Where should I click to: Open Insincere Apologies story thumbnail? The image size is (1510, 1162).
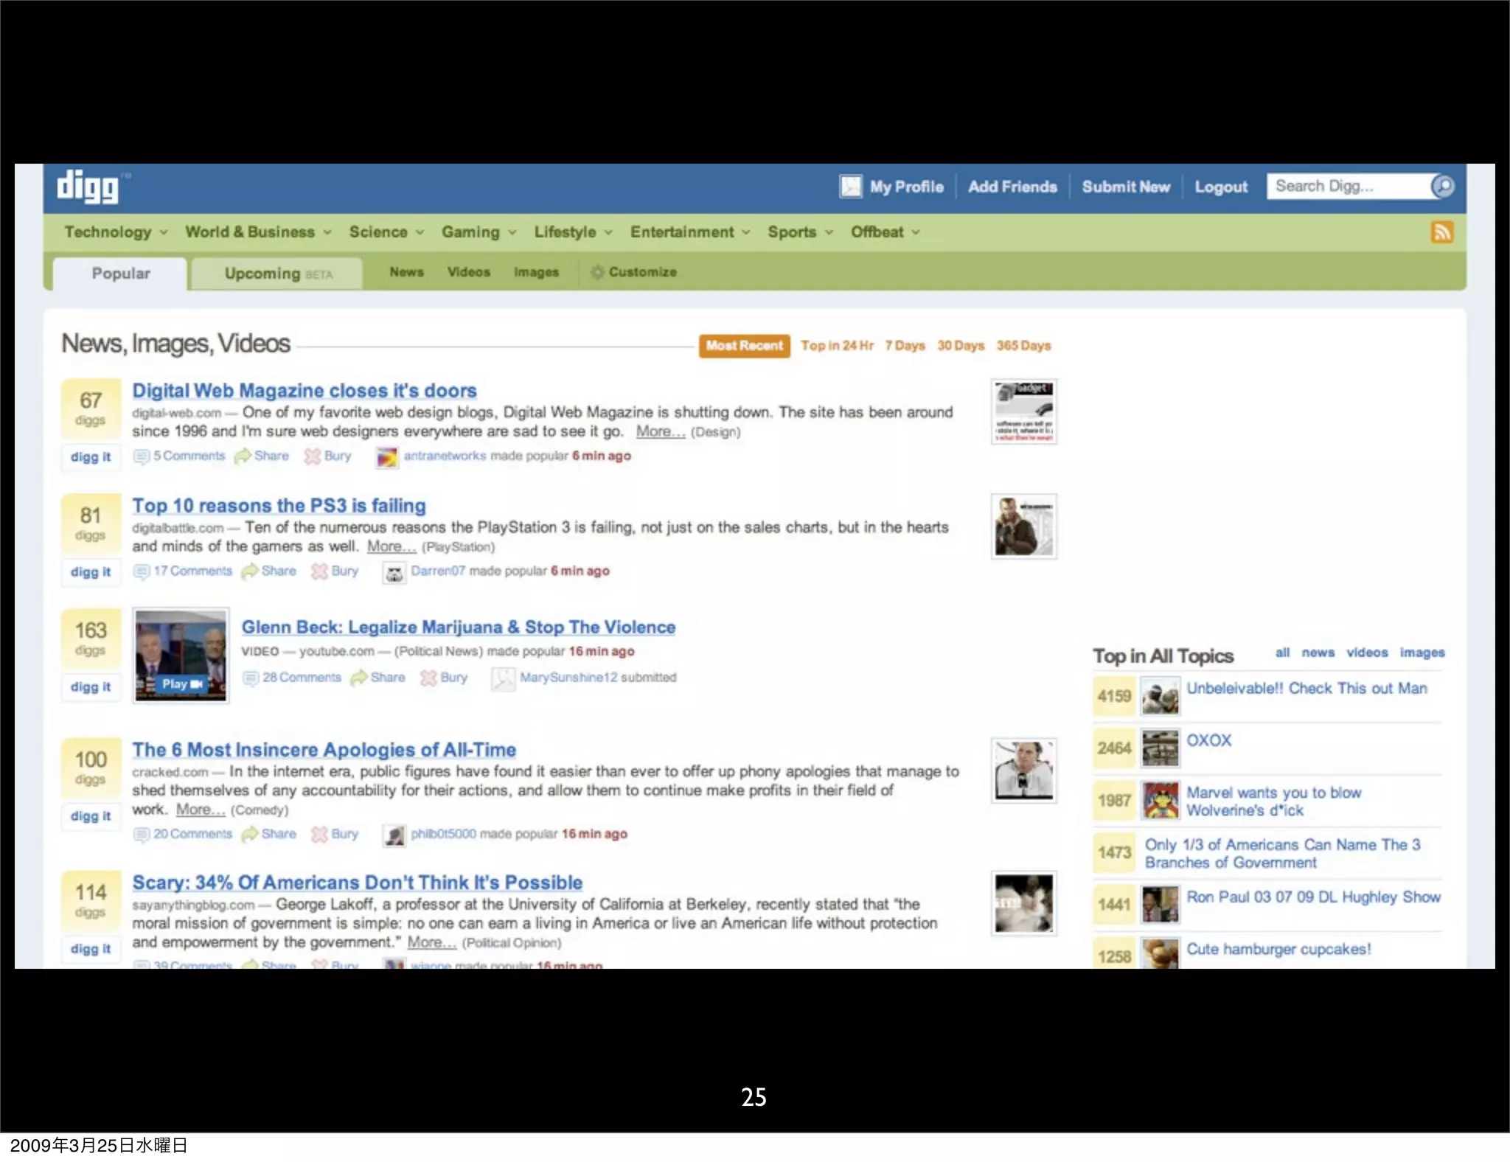pos(1024,770)
